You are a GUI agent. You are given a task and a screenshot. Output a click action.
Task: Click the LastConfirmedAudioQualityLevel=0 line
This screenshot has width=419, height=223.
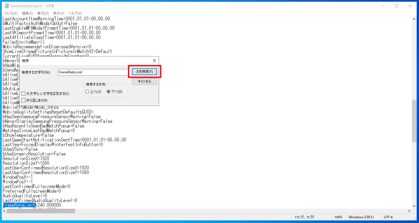[40, 200]
